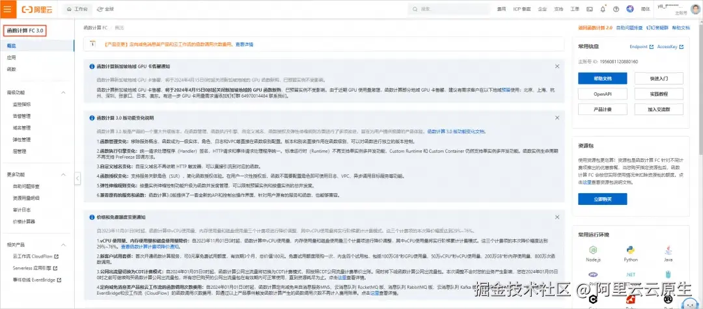Open 自助问题排查 in the sidebar
Screen dimensions: 703x309
(27, 186)
